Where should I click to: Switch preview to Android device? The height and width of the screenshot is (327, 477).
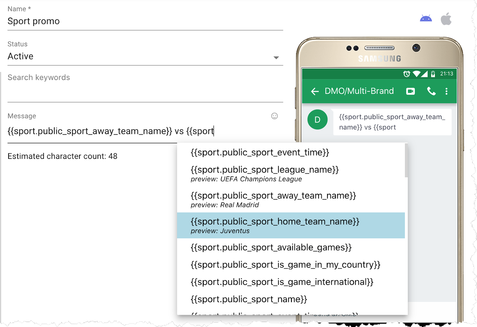tap(426, 19)
